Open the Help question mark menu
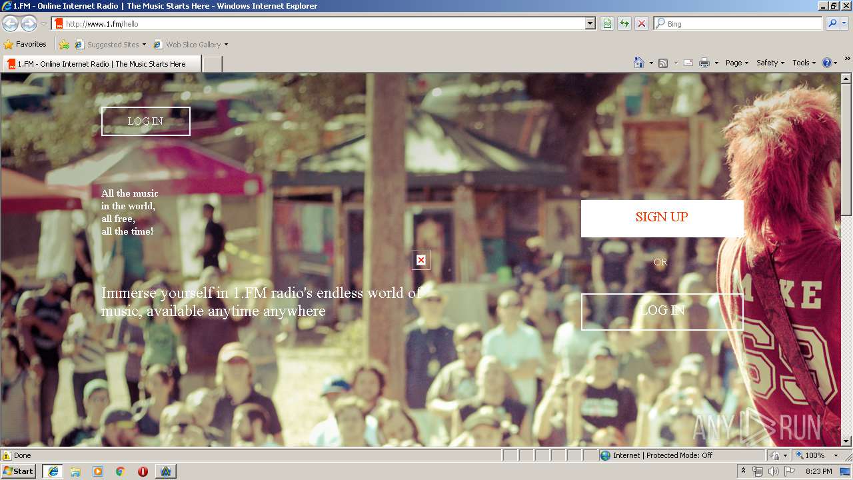This screenshot has height=480, width=853. click(830, 63)
